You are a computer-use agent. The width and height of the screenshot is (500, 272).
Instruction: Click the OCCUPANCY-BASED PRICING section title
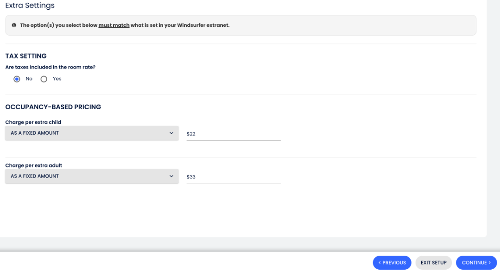[x=53, y=107]
